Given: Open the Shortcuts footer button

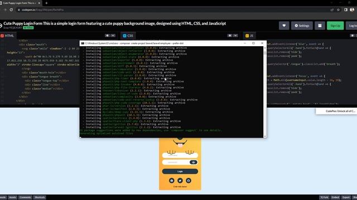Looking at the screenshot, I should 40,198.
